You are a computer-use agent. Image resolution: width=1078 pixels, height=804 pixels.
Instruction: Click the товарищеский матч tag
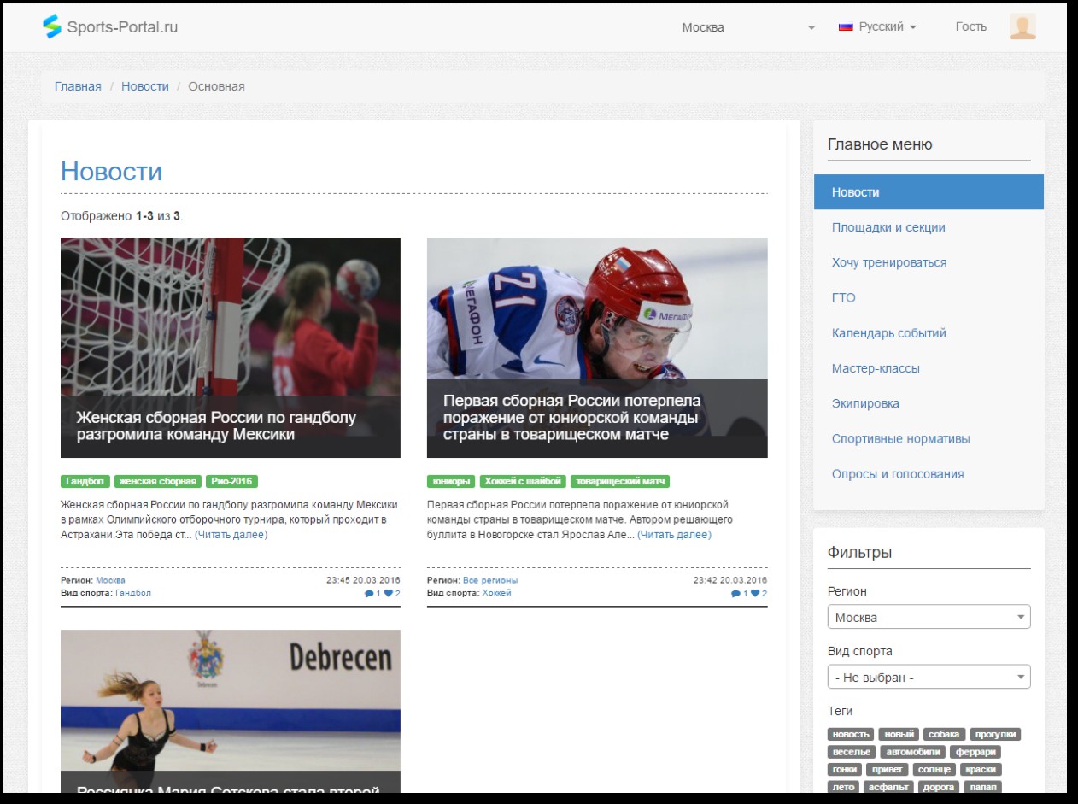pyautogui.click(x=620, y=482)
